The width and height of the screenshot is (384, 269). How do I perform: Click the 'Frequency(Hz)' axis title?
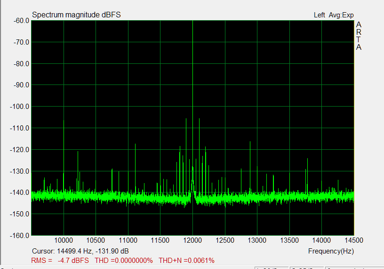click(x=331, y=251)
